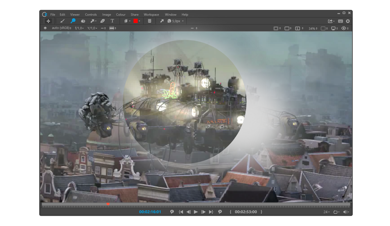Click the L letterbox icon
This screenshot has width=390, height=226.
297,28
